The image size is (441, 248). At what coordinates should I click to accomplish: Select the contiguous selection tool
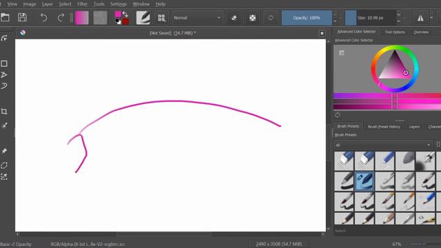point(4,176)
